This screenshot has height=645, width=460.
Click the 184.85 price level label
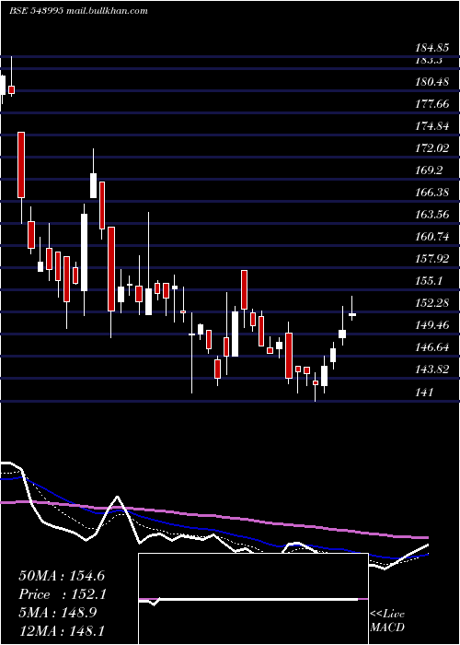pyautogui.click(x=431, y=48)
